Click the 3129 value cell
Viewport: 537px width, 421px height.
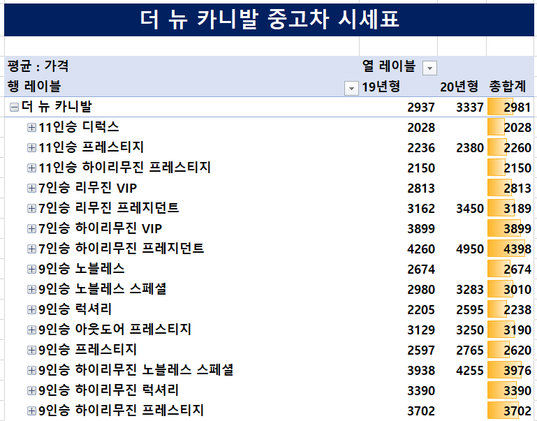(x=421, y=330)
